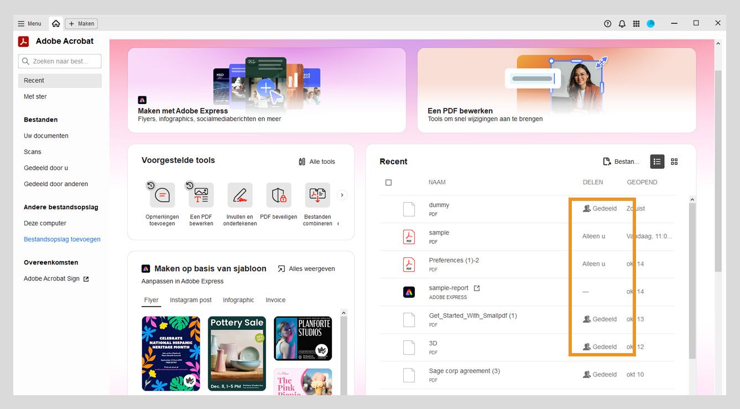Switch Recent list to grid view

[674, 161]
